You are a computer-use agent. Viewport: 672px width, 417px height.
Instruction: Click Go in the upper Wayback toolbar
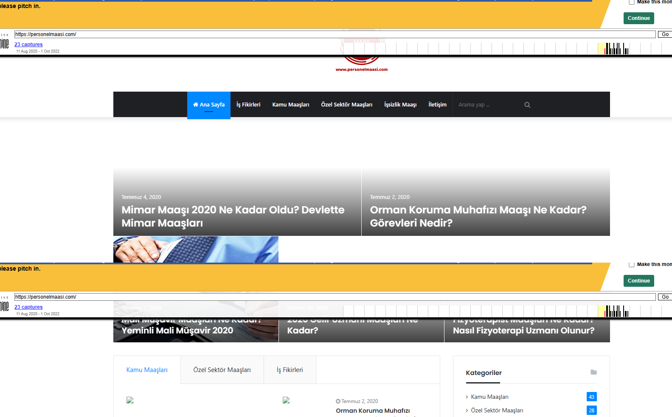coord(665,34)
